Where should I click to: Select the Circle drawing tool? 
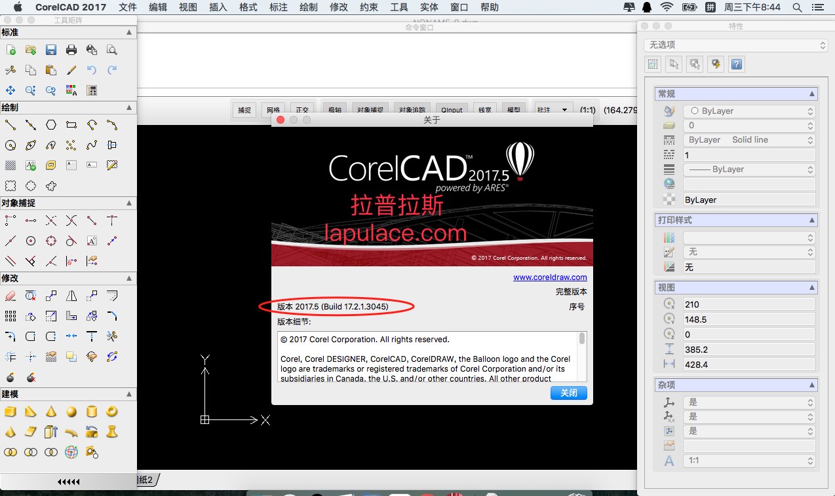(x=10, y=145)
